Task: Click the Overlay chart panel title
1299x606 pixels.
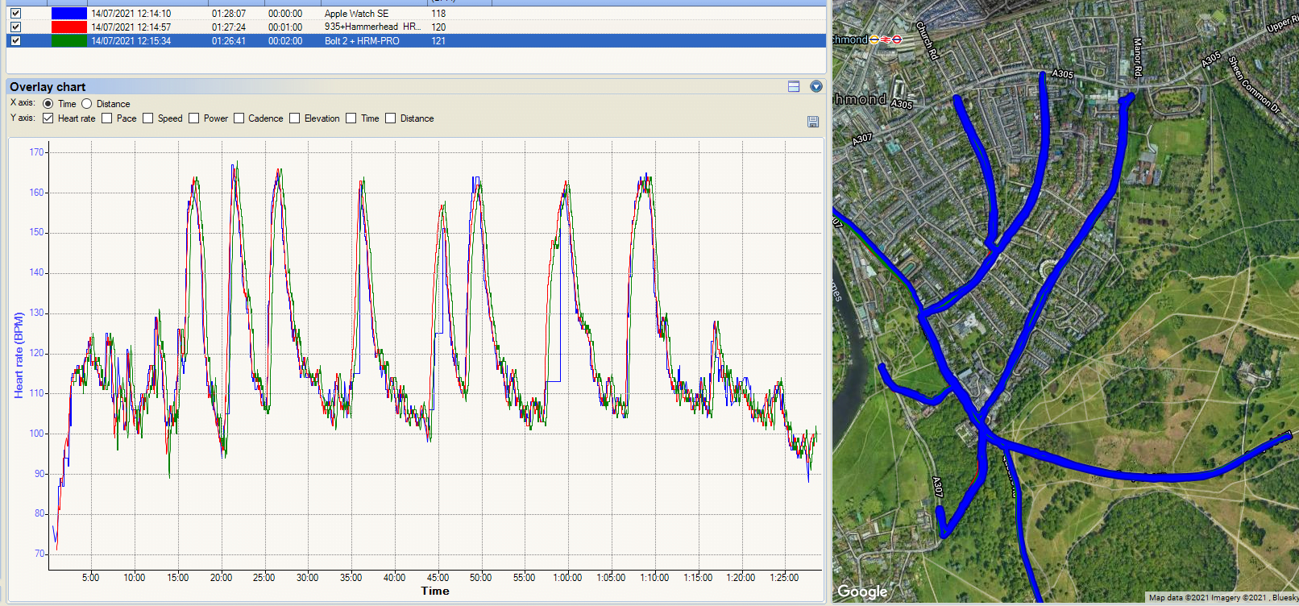Action: [48, 87]
